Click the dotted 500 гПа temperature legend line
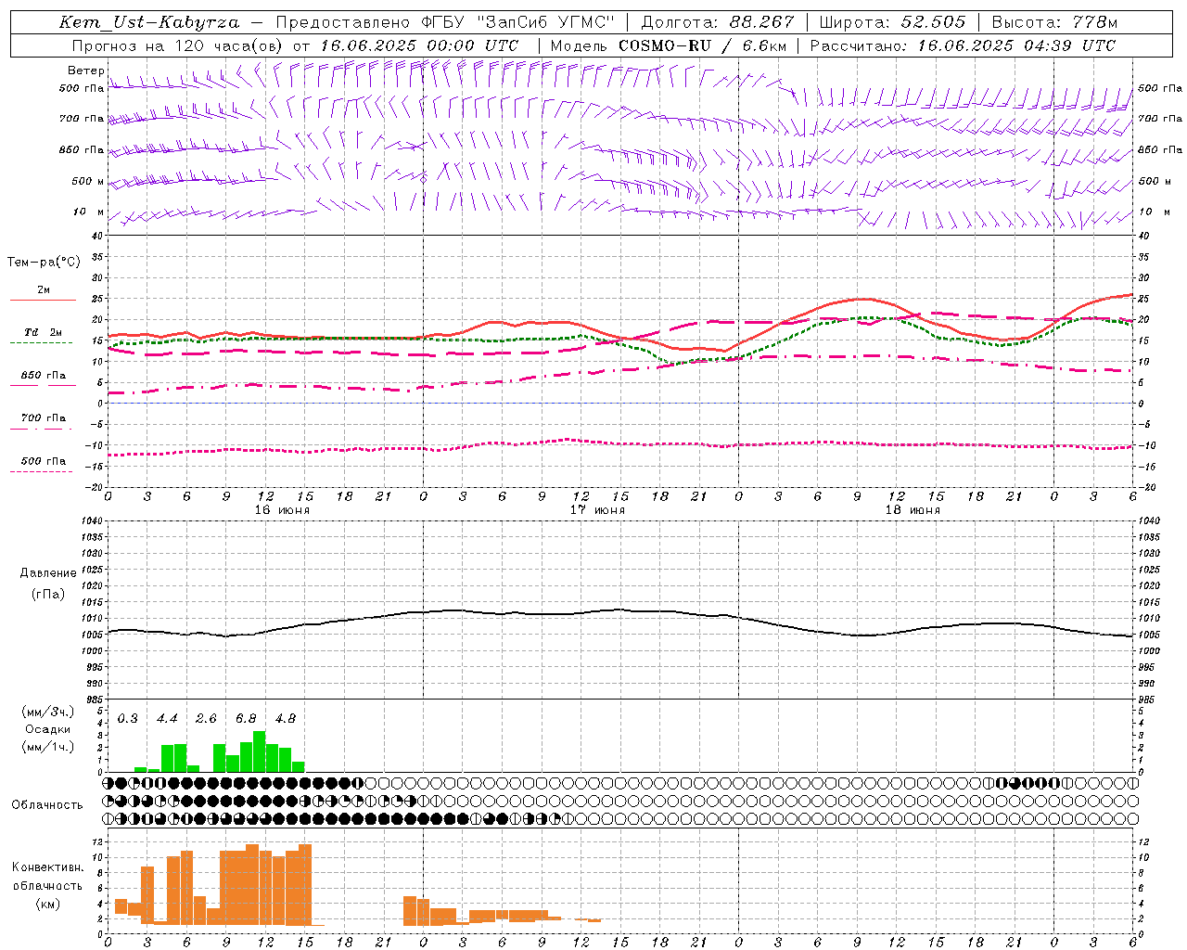The height and width of the screenshot is (950, 1187). [42, 472]
